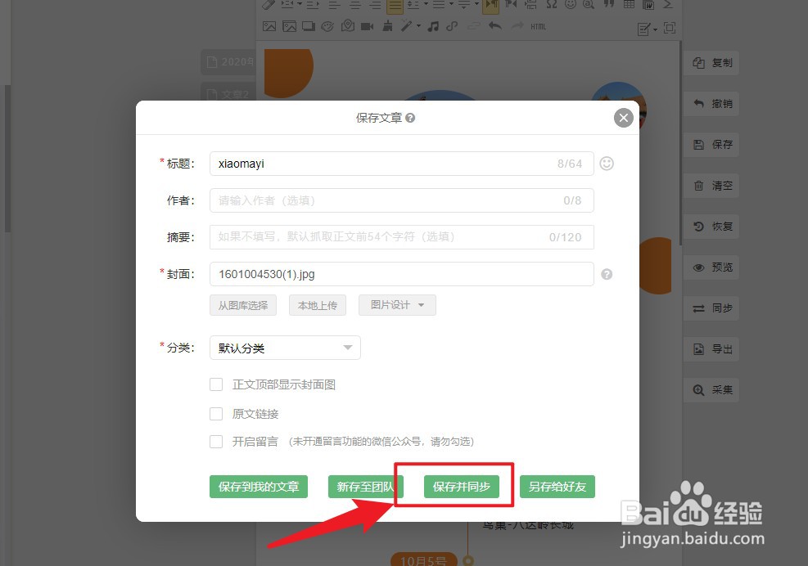Click the emoticon icon in editor toolbar
Viewport: 808px width, 566px height.
(570, 5)
